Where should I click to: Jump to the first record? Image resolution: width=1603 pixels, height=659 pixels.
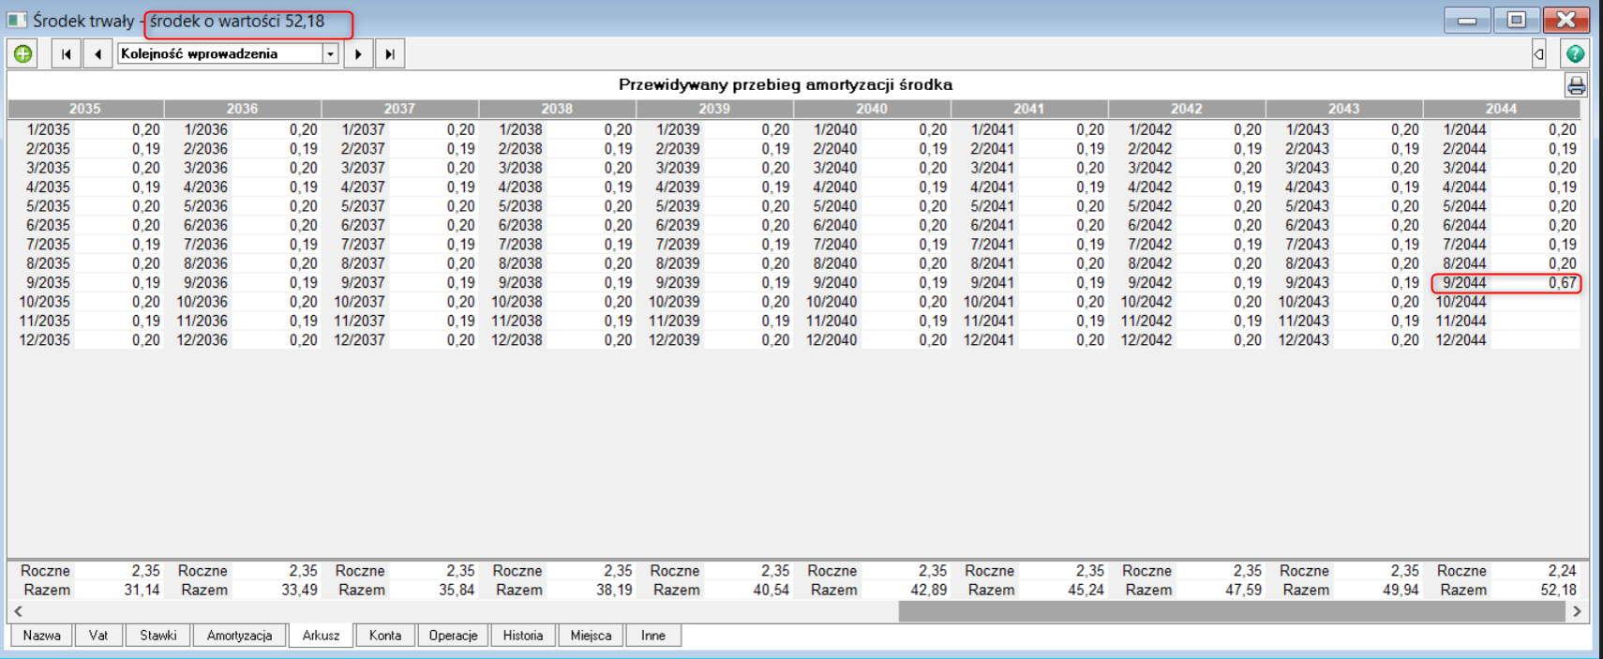click(66, 53)
